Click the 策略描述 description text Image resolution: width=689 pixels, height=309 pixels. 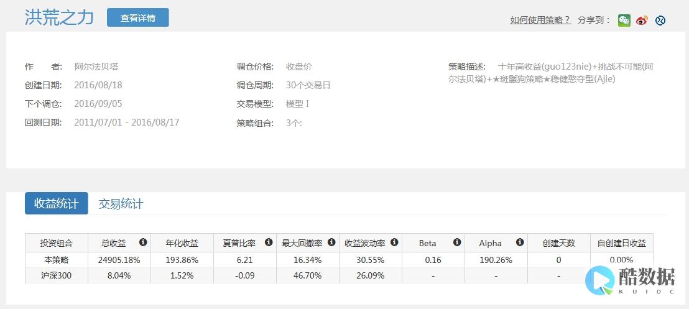point(552,73)
